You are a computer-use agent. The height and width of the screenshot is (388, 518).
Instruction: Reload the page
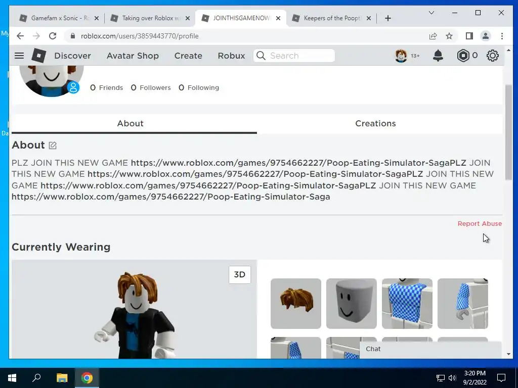[53, 36]
